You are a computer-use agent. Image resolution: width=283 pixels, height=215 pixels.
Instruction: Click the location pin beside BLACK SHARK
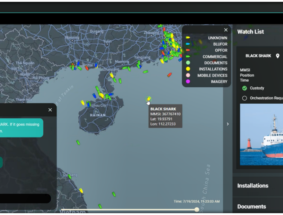pyautogui.click(x=277, y=56)
